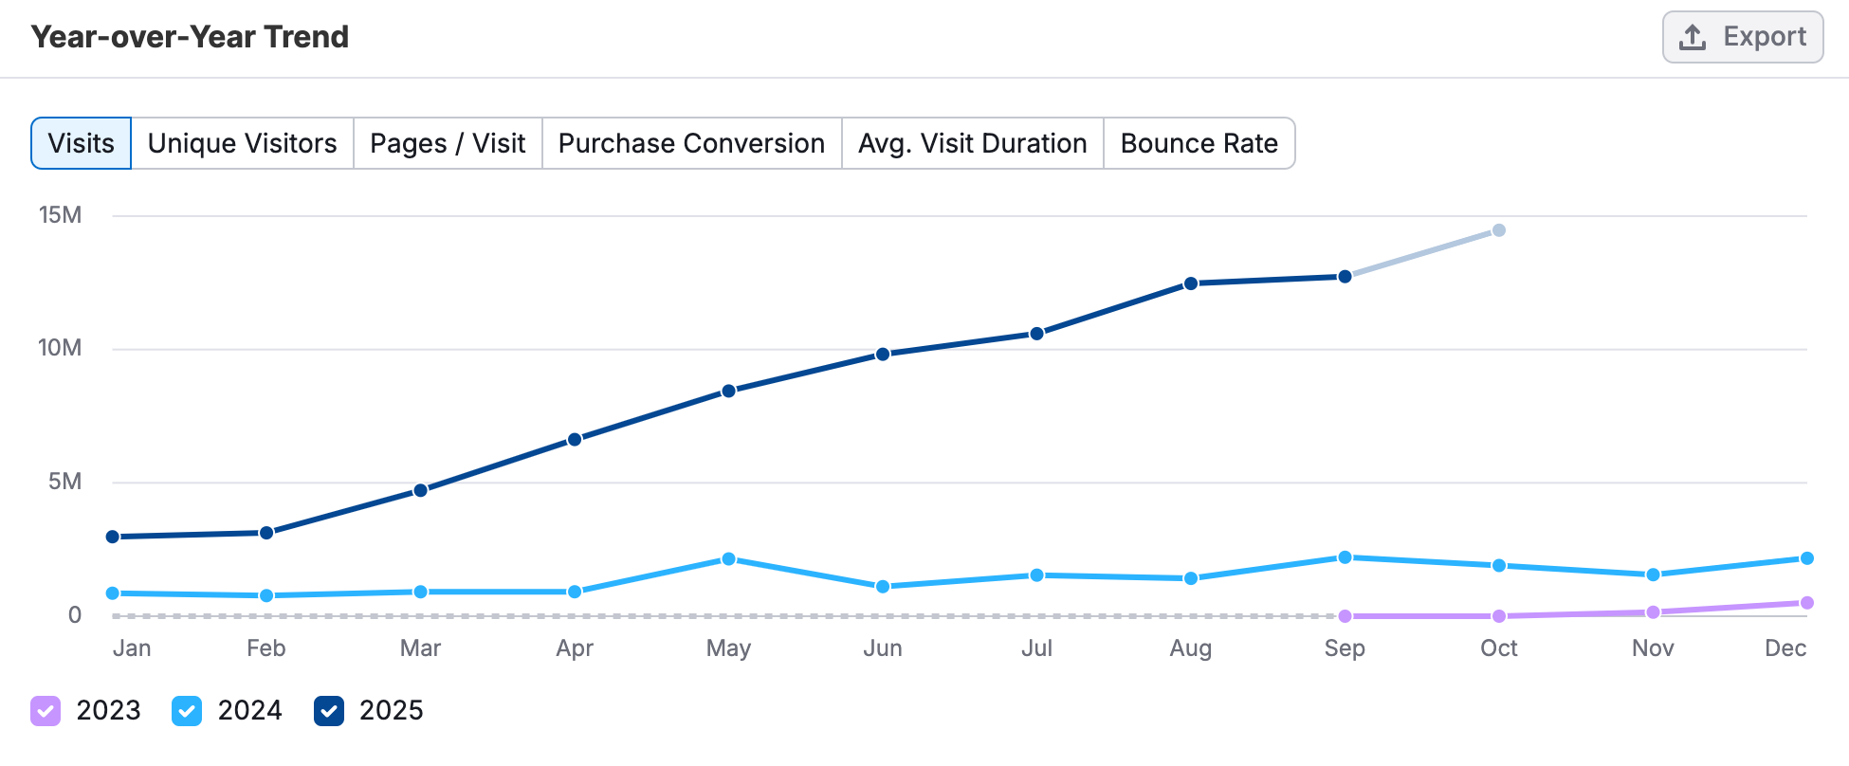The height and width of the screenshot is (766, 1849).
Task: Click the 2023 December data point
Action: 1806,603
